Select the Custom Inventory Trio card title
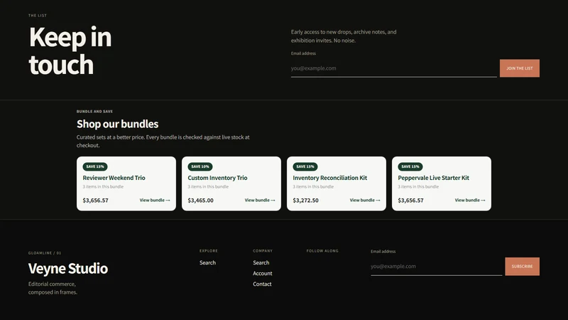This screenshot has width=568, height=320. 217,178
